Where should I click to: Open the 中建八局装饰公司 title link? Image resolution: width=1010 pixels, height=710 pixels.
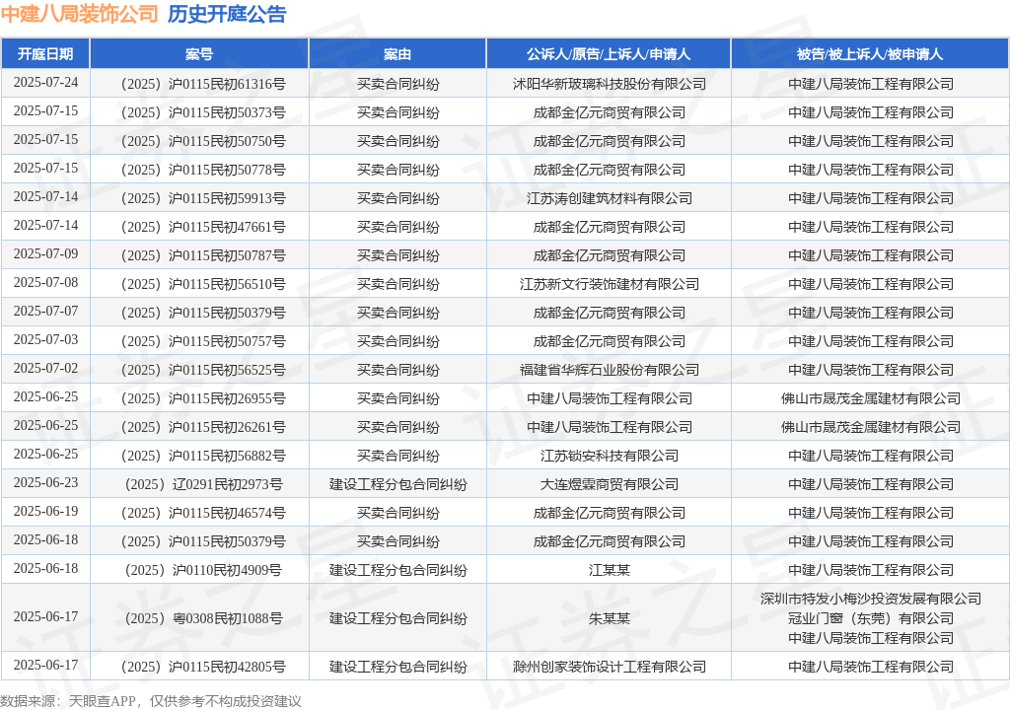[x=79, y=14]
